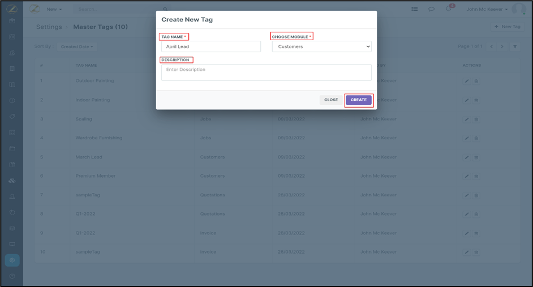
Task: Click Customers module cell in March Lead row
Action: [212, 157]
